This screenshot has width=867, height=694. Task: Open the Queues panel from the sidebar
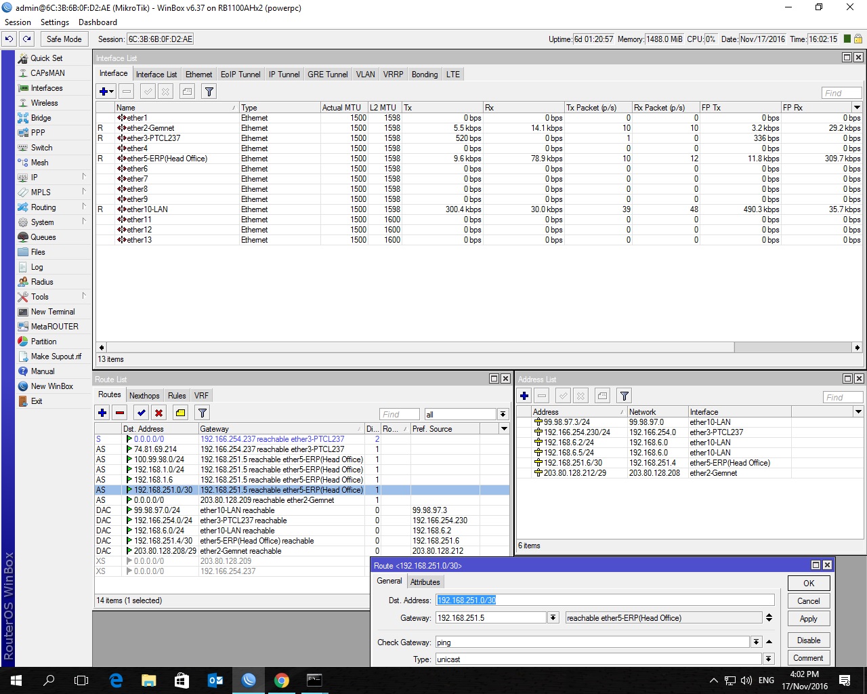tap(42, 237)
